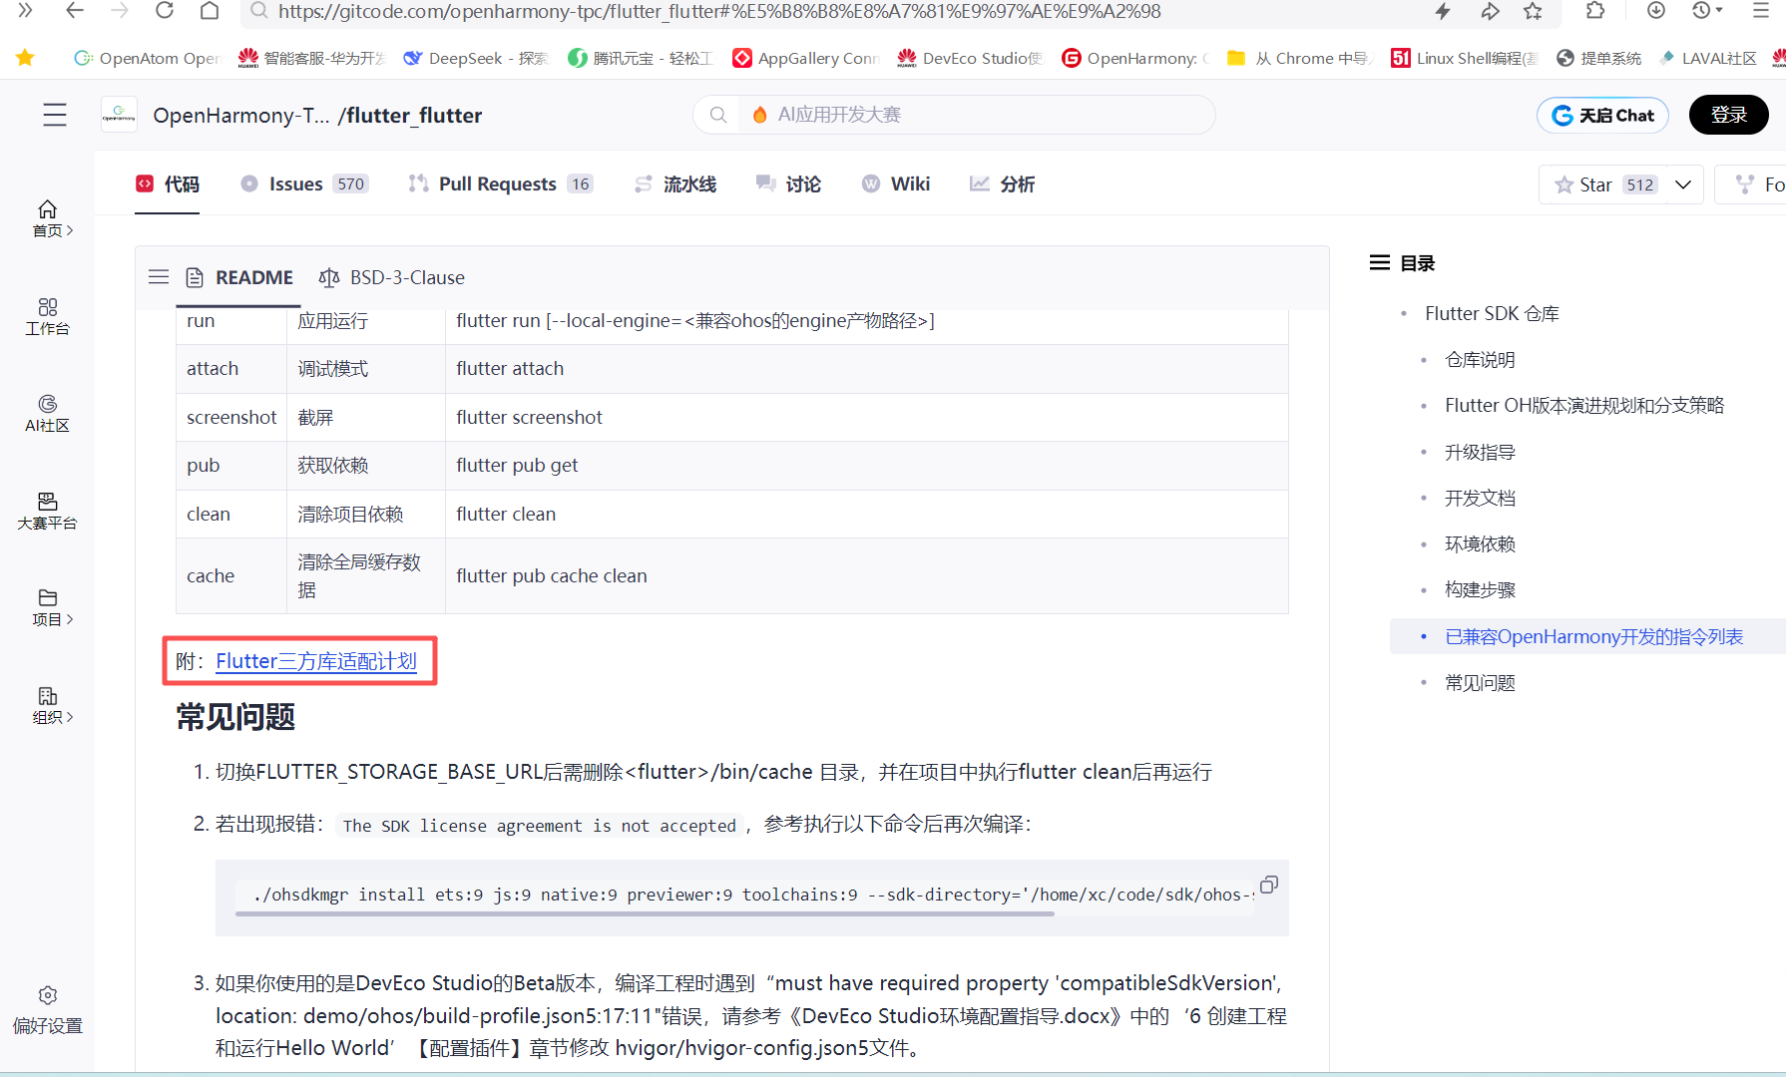This screenshot has height=1077, width=1786.
Task: Click the black login button
Action: point(1728,115)
